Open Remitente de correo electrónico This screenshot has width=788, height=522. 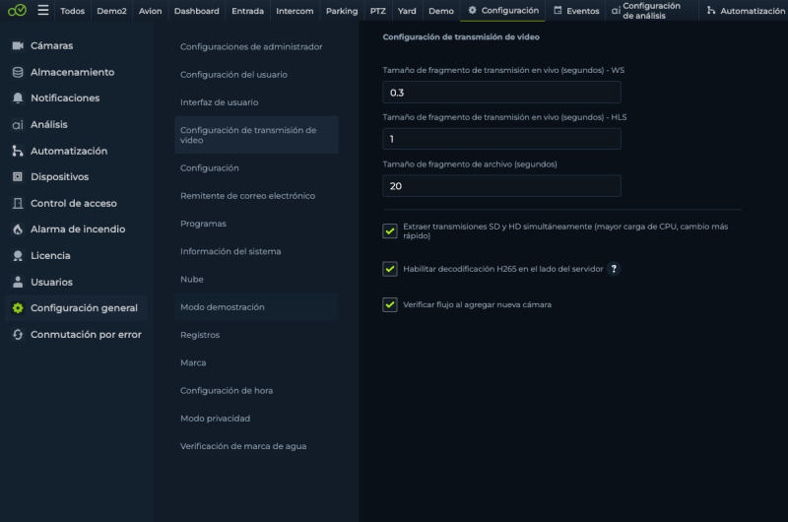256,196
